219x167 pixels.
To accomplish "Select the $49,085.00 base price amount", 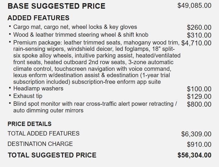I will pyautogui.click(x=194, y=5).
